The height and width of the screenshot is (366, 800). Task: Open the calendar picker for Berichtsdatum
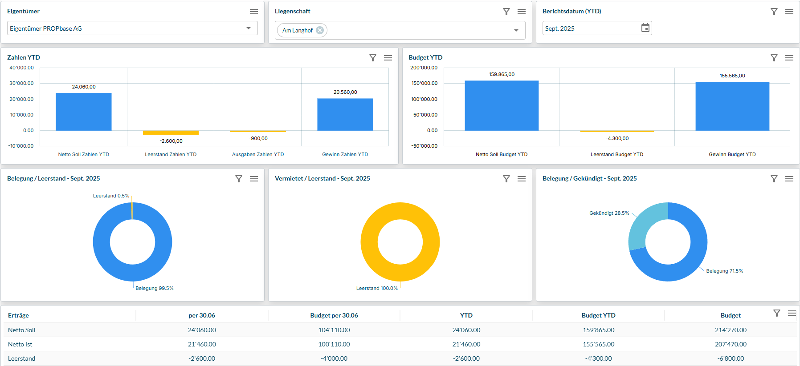[645, 28]
